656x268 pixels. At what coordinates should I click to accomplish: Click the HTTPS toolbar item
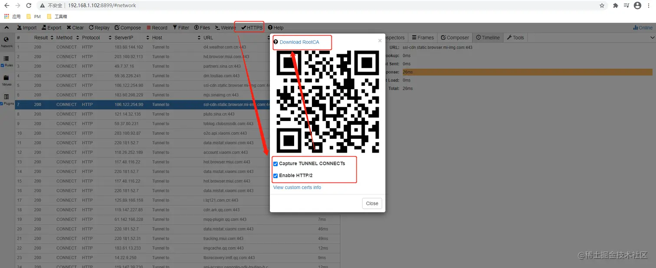tap(252, 27)
